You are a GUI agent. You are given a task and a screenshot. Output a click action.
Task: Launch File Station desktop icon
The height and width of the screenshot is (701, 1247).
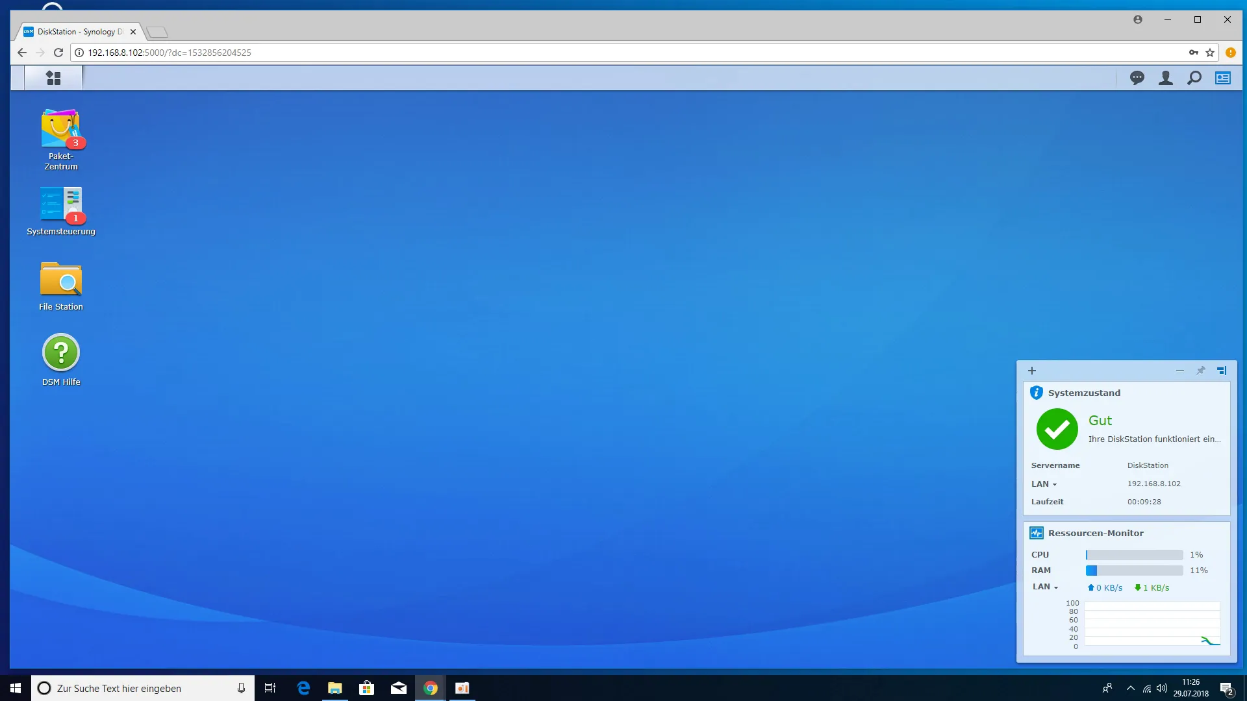click(x=61, y=286)
